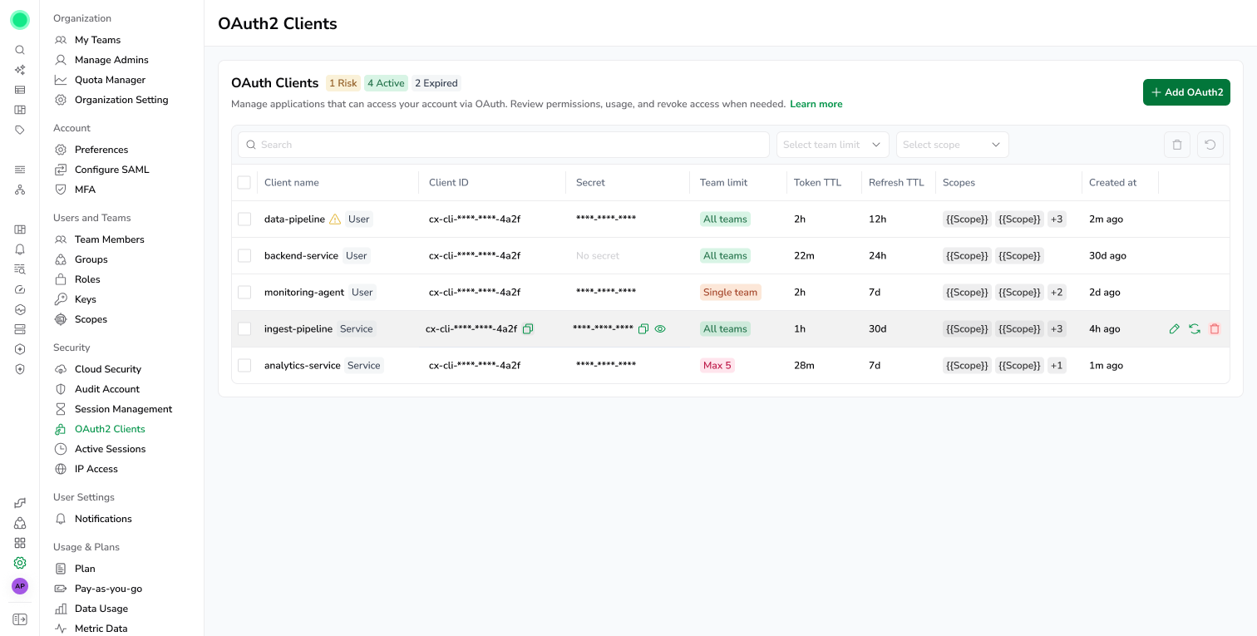Expand the +3 scopes for ingest-pipeline

[1057, 329]
